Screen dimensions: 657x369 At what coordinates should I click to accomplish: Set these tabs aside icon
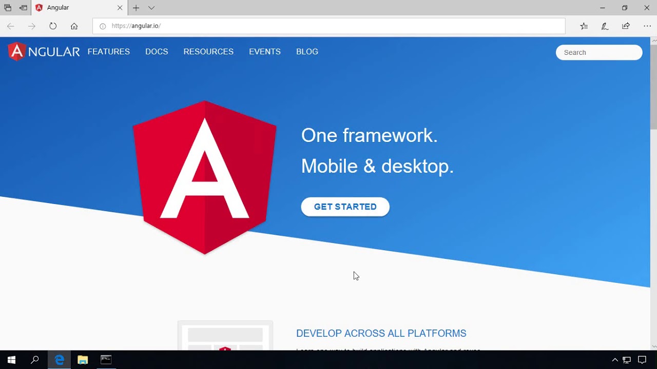tap(23, 8)
